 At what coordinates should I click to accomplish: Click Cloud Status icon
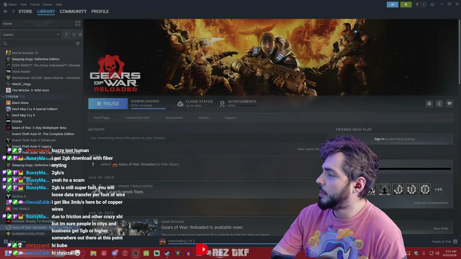[180, 104]
